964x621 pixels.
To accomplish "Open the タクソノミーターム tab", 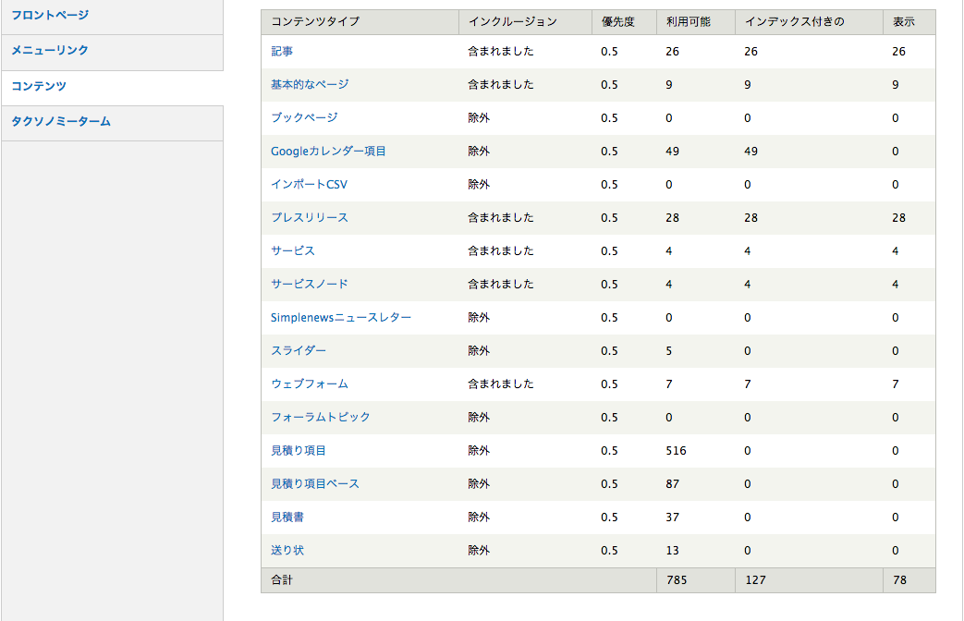I will (61, 122).
